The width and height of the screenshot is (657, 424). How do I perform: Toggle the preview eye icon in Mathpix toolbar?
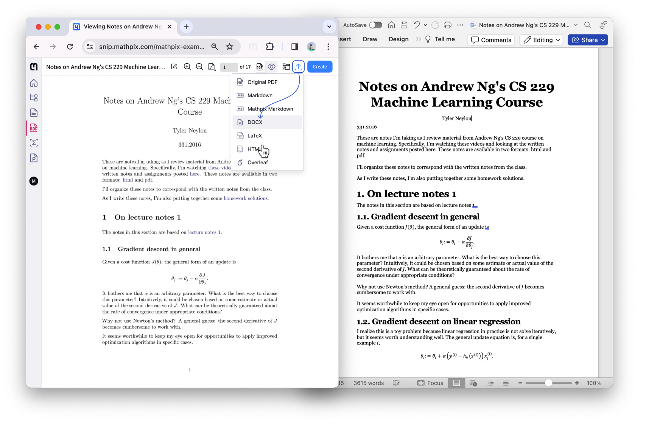pos(271,66)
